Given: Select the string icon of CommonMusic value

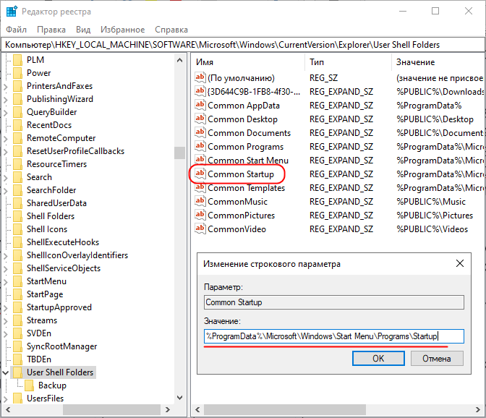Looking at the screenshot, I should [200, 202].
